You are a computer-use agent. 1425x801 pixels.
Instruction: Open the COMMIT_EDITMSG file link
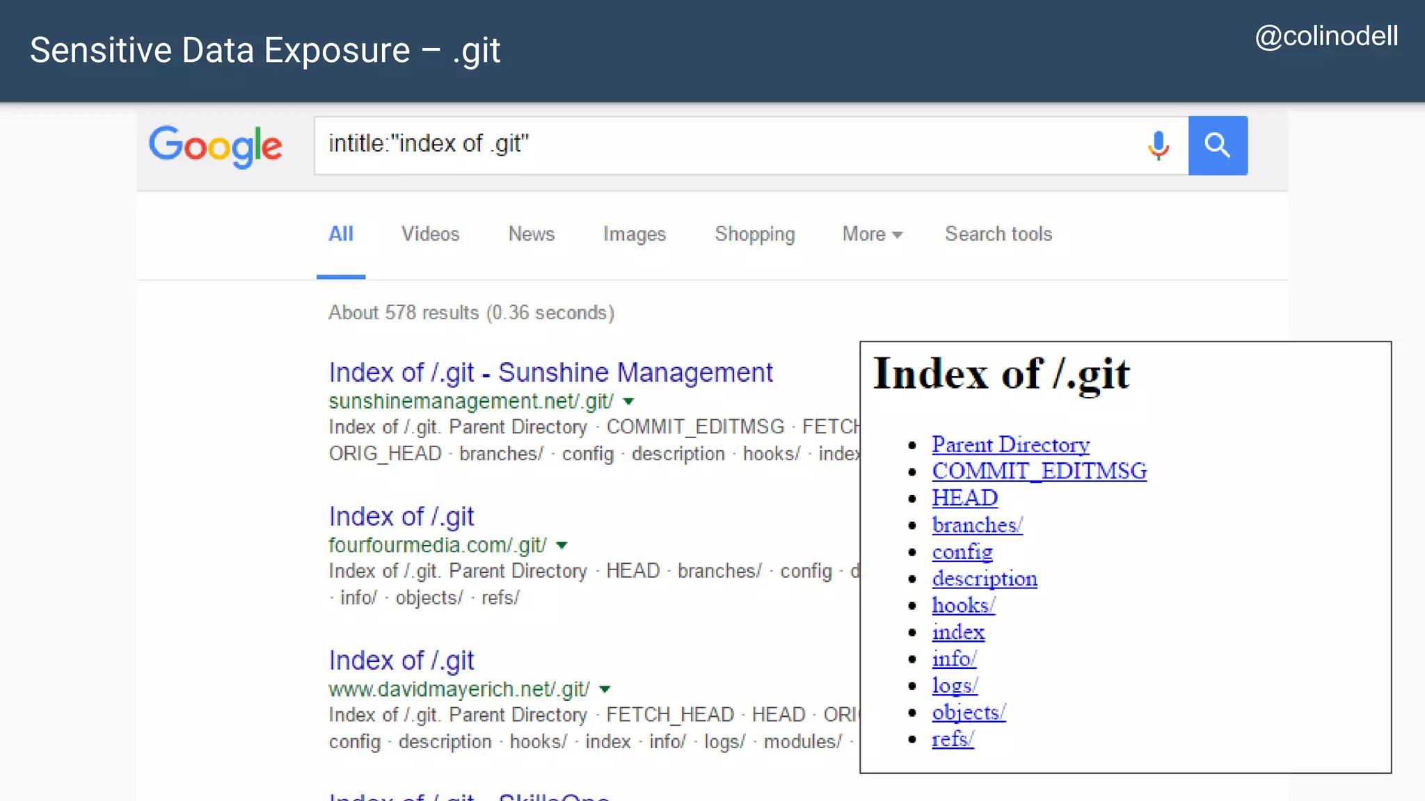[1040, 471]
